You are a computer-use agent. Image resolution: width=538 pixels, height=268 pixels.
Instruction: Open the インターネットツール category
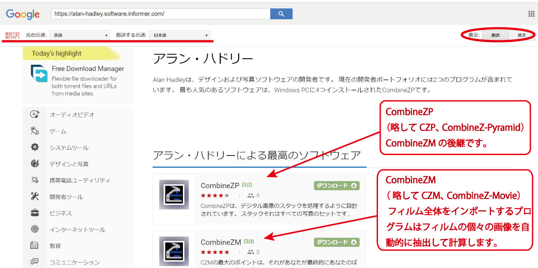pos(77,229)
